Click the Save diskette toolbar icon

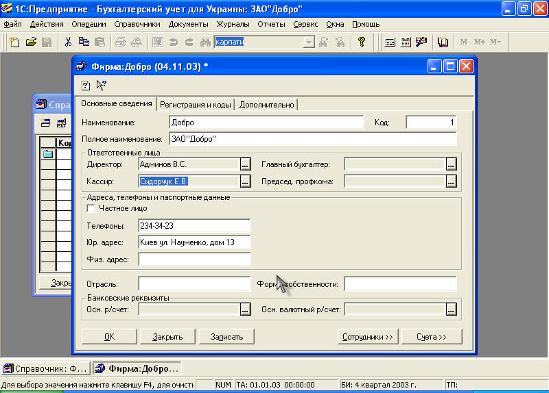[x=47, y=42]
